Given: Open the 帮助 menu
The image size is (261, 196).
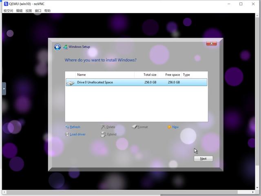Looking at the screenshot, I should pos(47,11).
